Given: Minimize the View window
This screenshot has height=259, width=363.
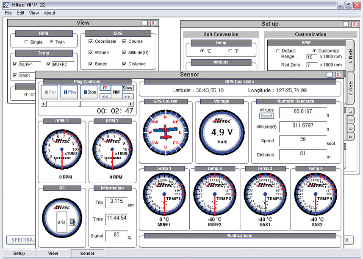Looking at the screenshot, I should click(x=145, y=23).
